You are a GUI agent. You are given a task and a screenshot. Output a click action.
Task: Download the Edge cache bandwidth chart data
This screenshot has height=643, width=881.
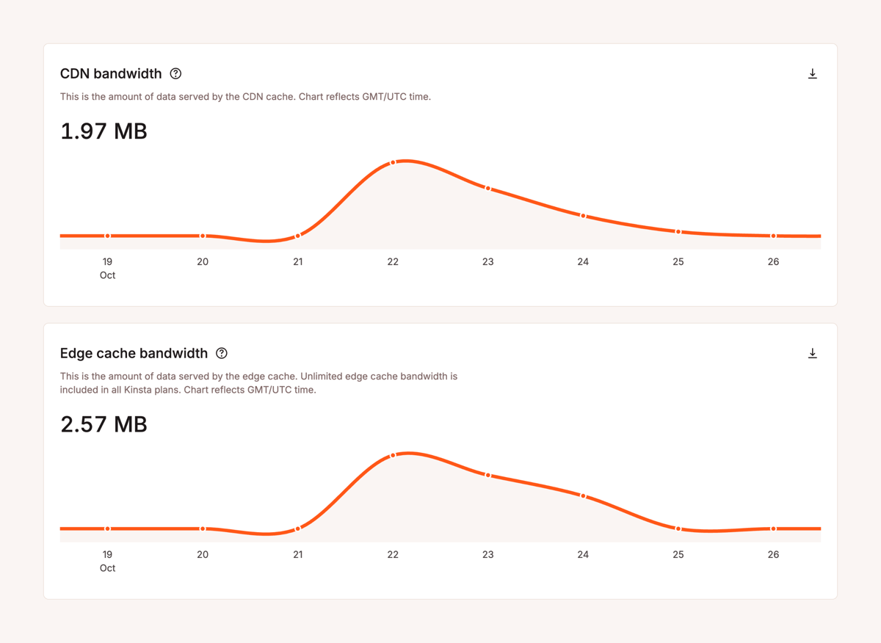point(813,353)
